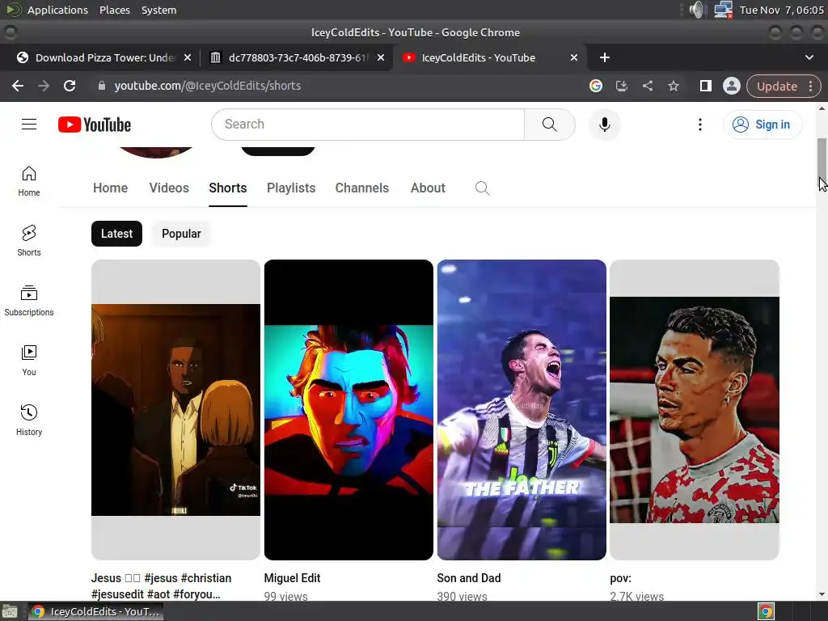Click the Jesus #jesus #christian title
The width and height of the screenshot is (828, 621).
(161, 586)
